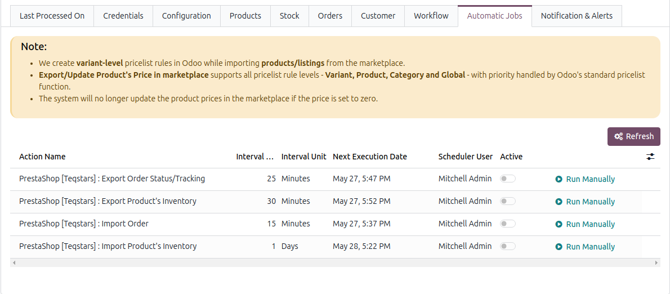Click 'May 28, 5:22 PM' execution date
The width and height of the screenshot is (670, 294).
(x=361, y=246)
